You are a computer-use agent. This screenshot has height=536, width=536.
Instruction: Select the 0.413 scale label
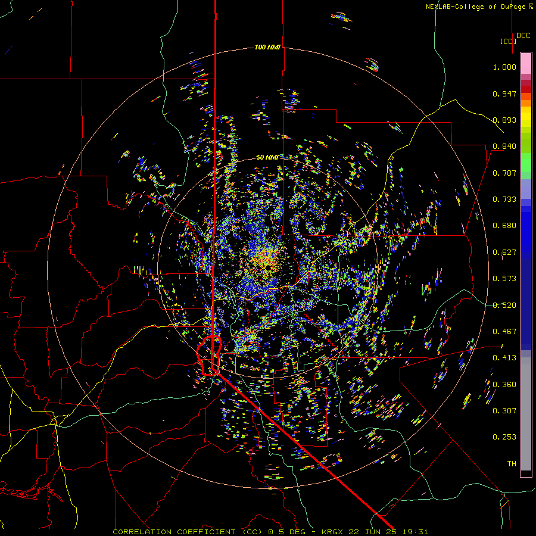click(x=504, y=358)
